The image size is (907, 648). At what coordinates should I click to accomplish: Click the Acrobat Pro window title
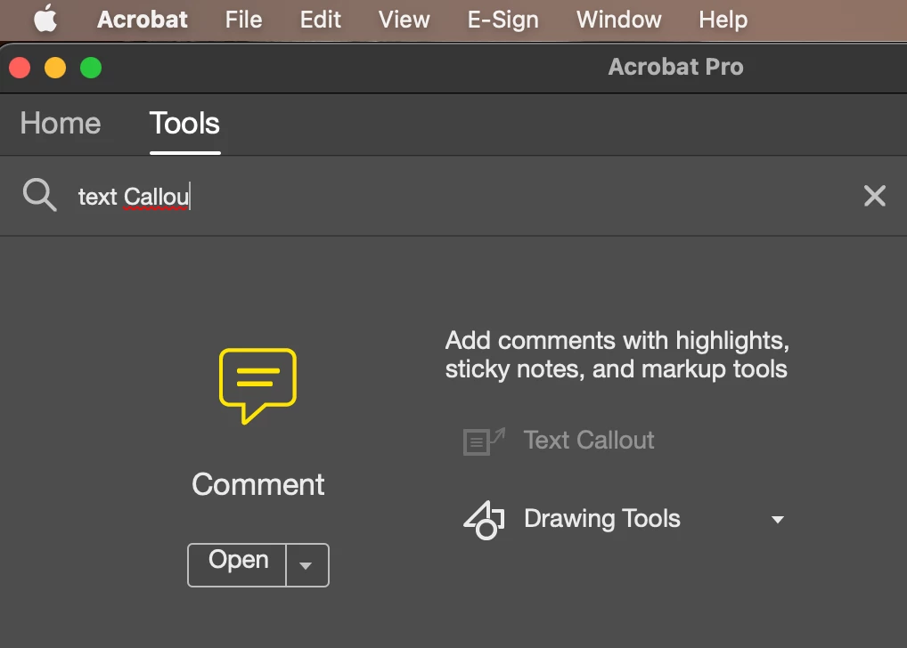point(675,67)
